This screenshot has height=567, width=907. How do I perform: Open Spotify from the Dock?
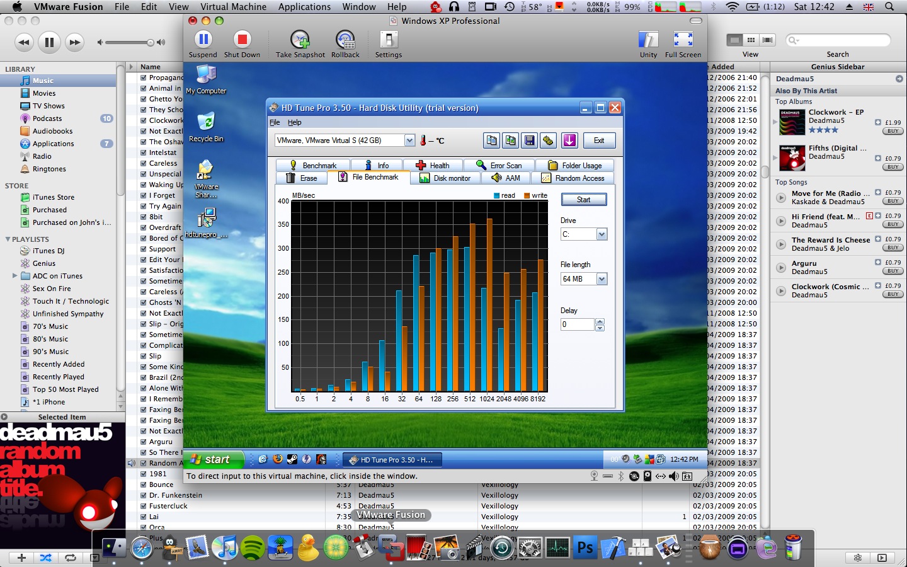[253, 547]
